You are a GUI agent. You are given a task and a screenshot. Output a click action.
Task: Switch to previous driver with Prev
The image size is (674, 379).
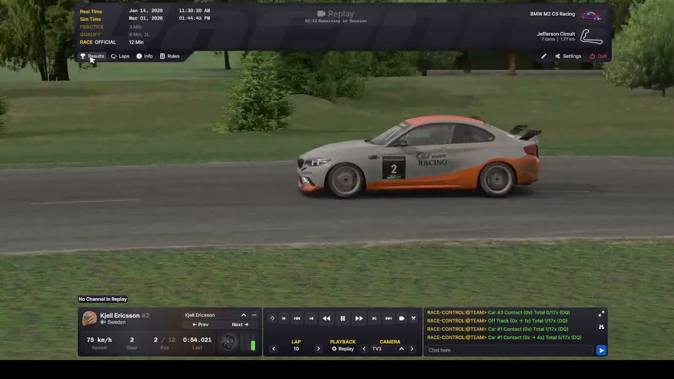click(200, 325)
